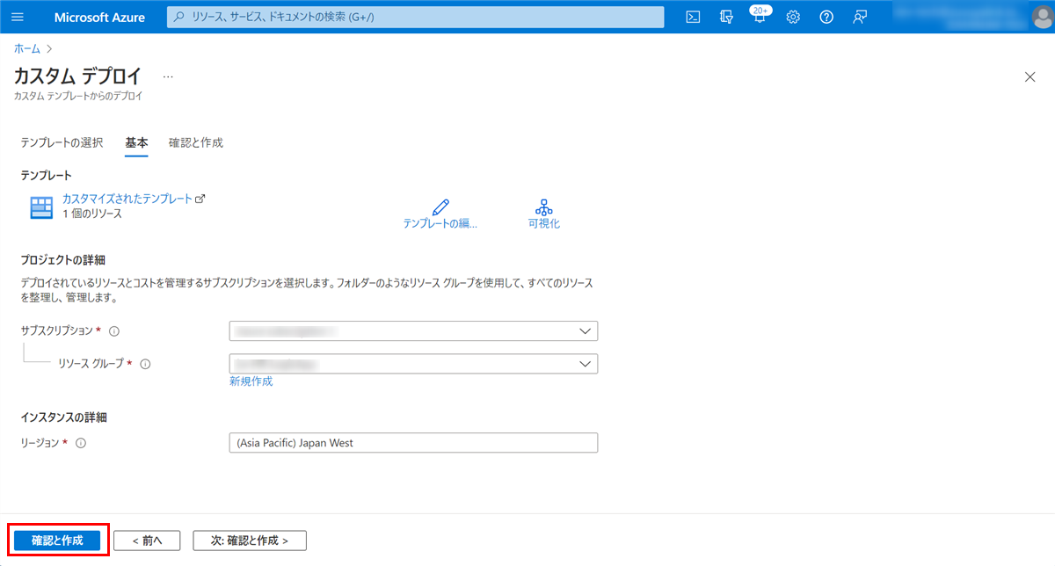1055x566 pixels.
Task: Open the notifications bell
Action: point(760,17)
